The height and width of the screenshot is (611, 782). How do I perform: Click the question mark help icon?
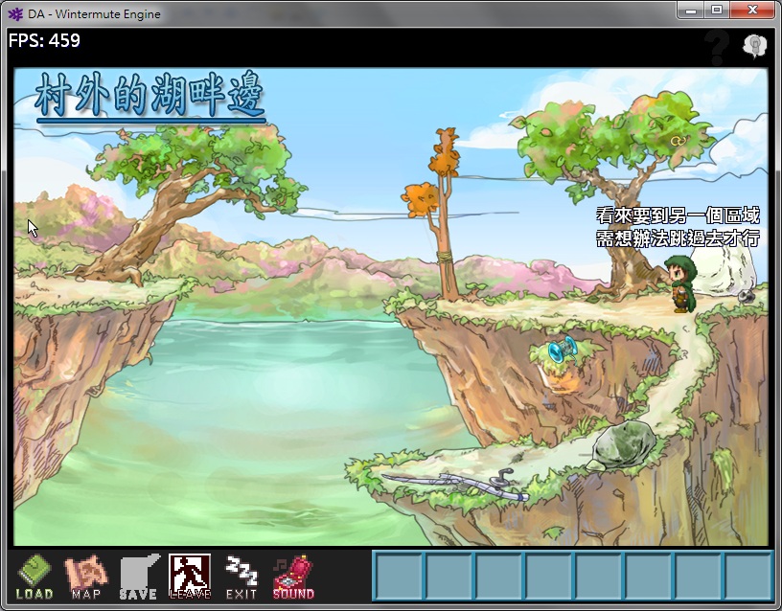[717, 47]
